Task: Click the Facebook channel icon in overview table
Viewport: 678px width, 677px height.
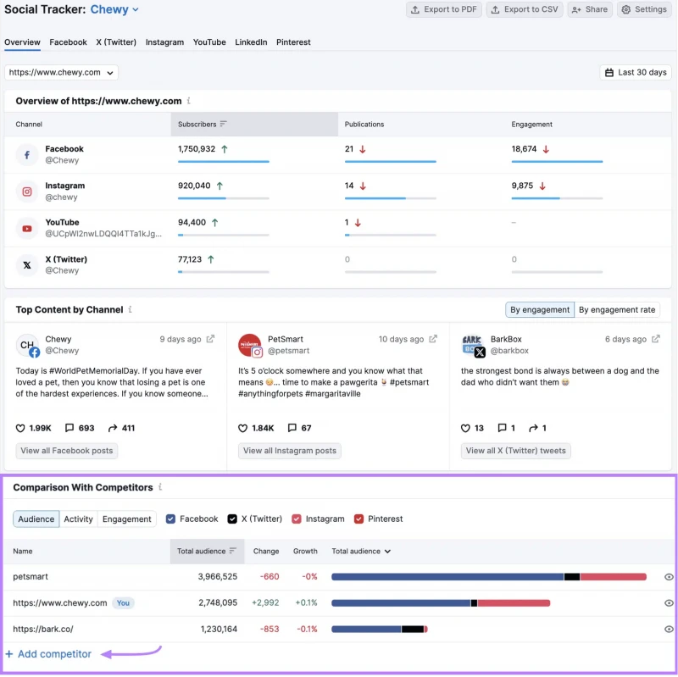Action: (27, 155)
